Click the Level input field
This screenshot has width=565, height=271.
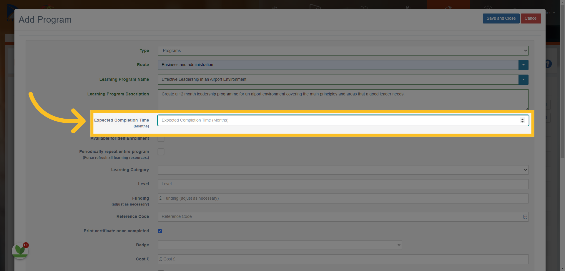coord(343,184)
